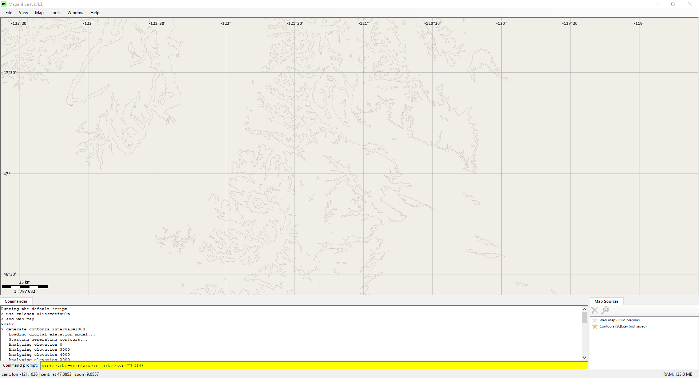
Task: Click the Maperitive application icon in the title bar
Action: 4,4
